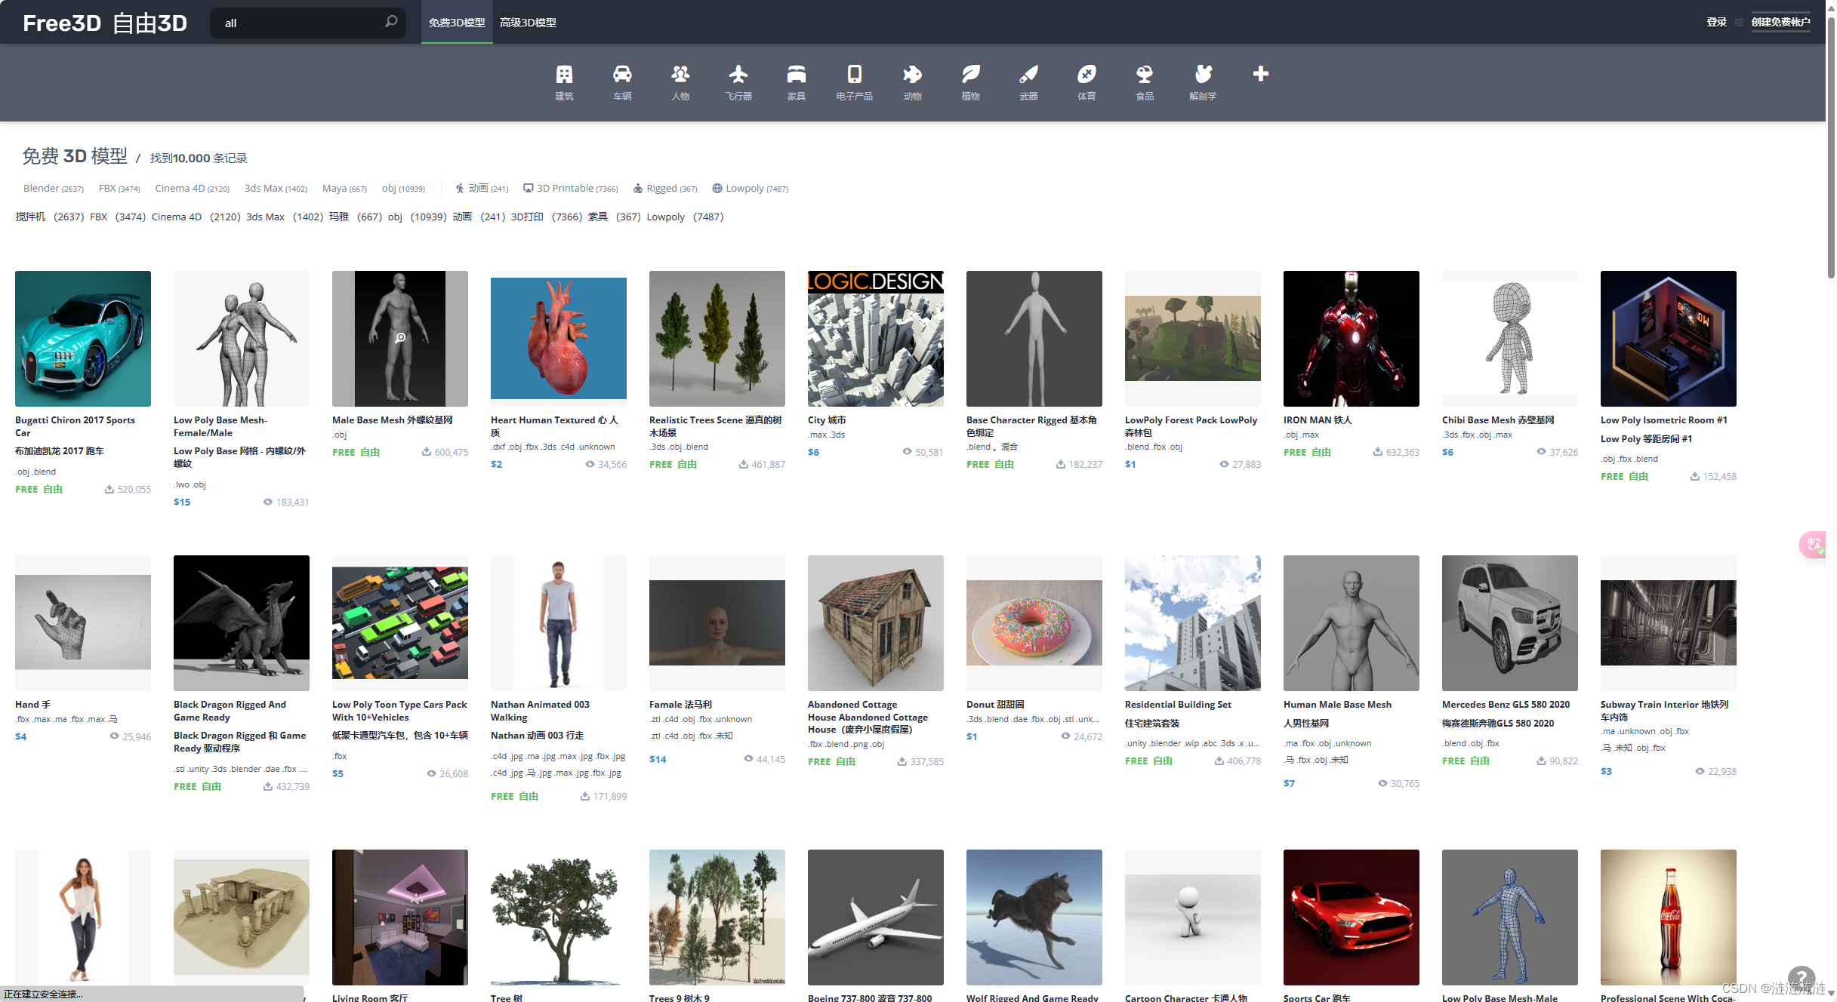This screenshot has width=1837, height=1002.
Task: Open the Black Dragon Rigged thumbnail
Action: pyautogui.click(x=242, y=623)
